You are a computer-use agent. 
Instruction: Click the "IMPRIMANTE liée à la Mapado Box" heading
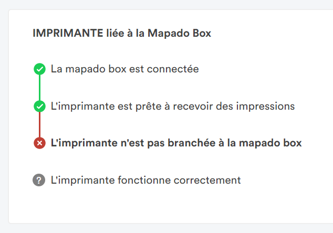pos(122,33)
